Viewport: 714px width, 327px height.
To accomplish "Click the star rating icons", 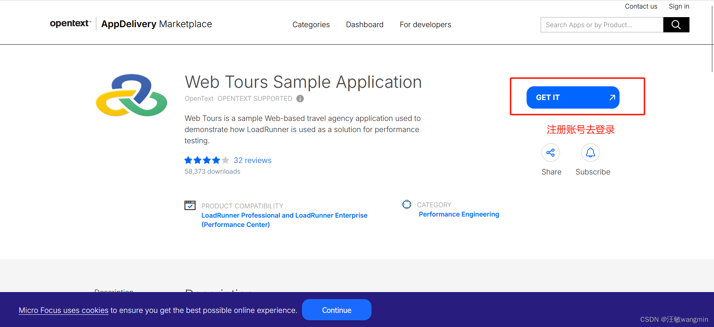I will [207, 160].
